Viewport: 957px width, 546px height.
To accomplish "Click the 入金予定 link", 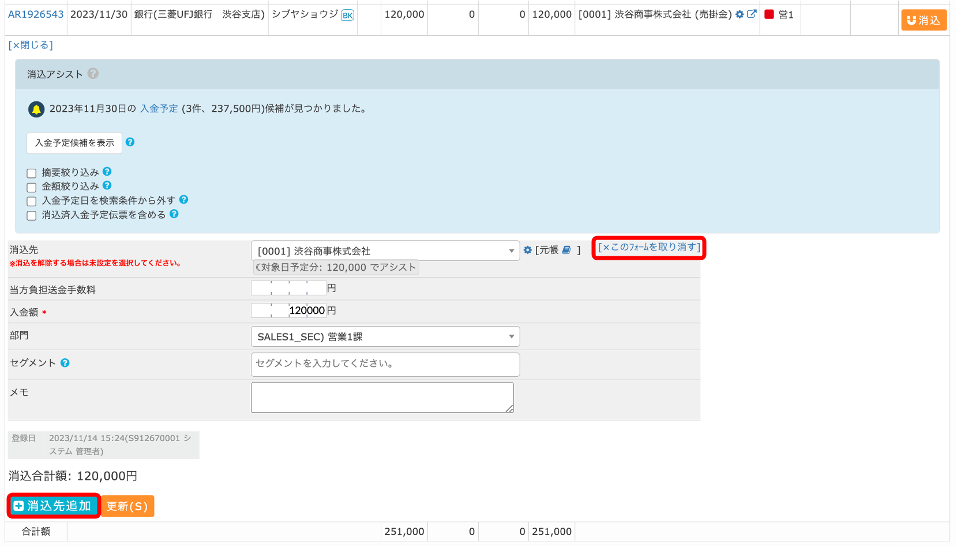I will [159, 109].
